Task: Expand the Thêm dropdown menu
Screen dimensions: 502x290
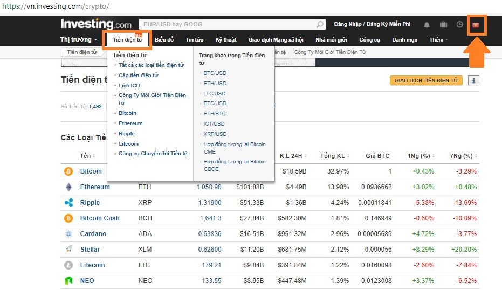Action: [x=438, y=40]
